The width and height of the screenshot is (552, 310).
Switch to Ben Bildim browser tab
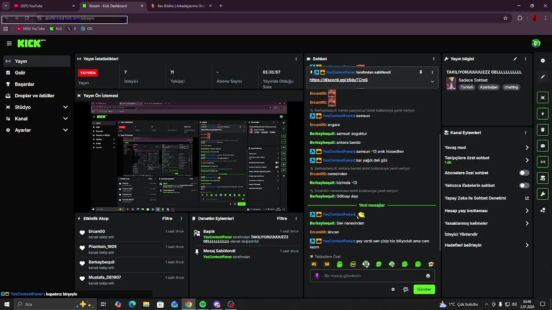click(x=181, y=6)
